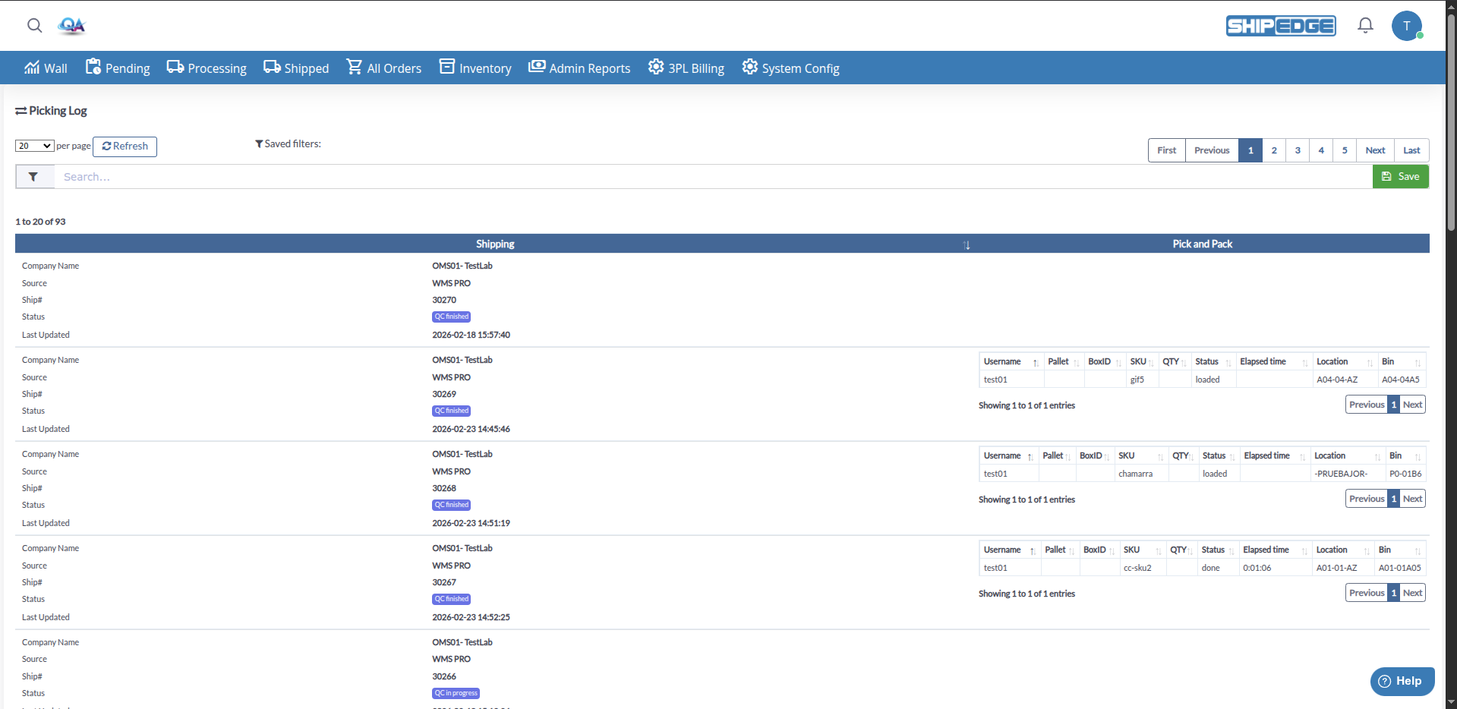Viewport: 1457px width, 709px height.
Task: Click Previous in ship 30267 pick table
Action: coord(1367,593)
